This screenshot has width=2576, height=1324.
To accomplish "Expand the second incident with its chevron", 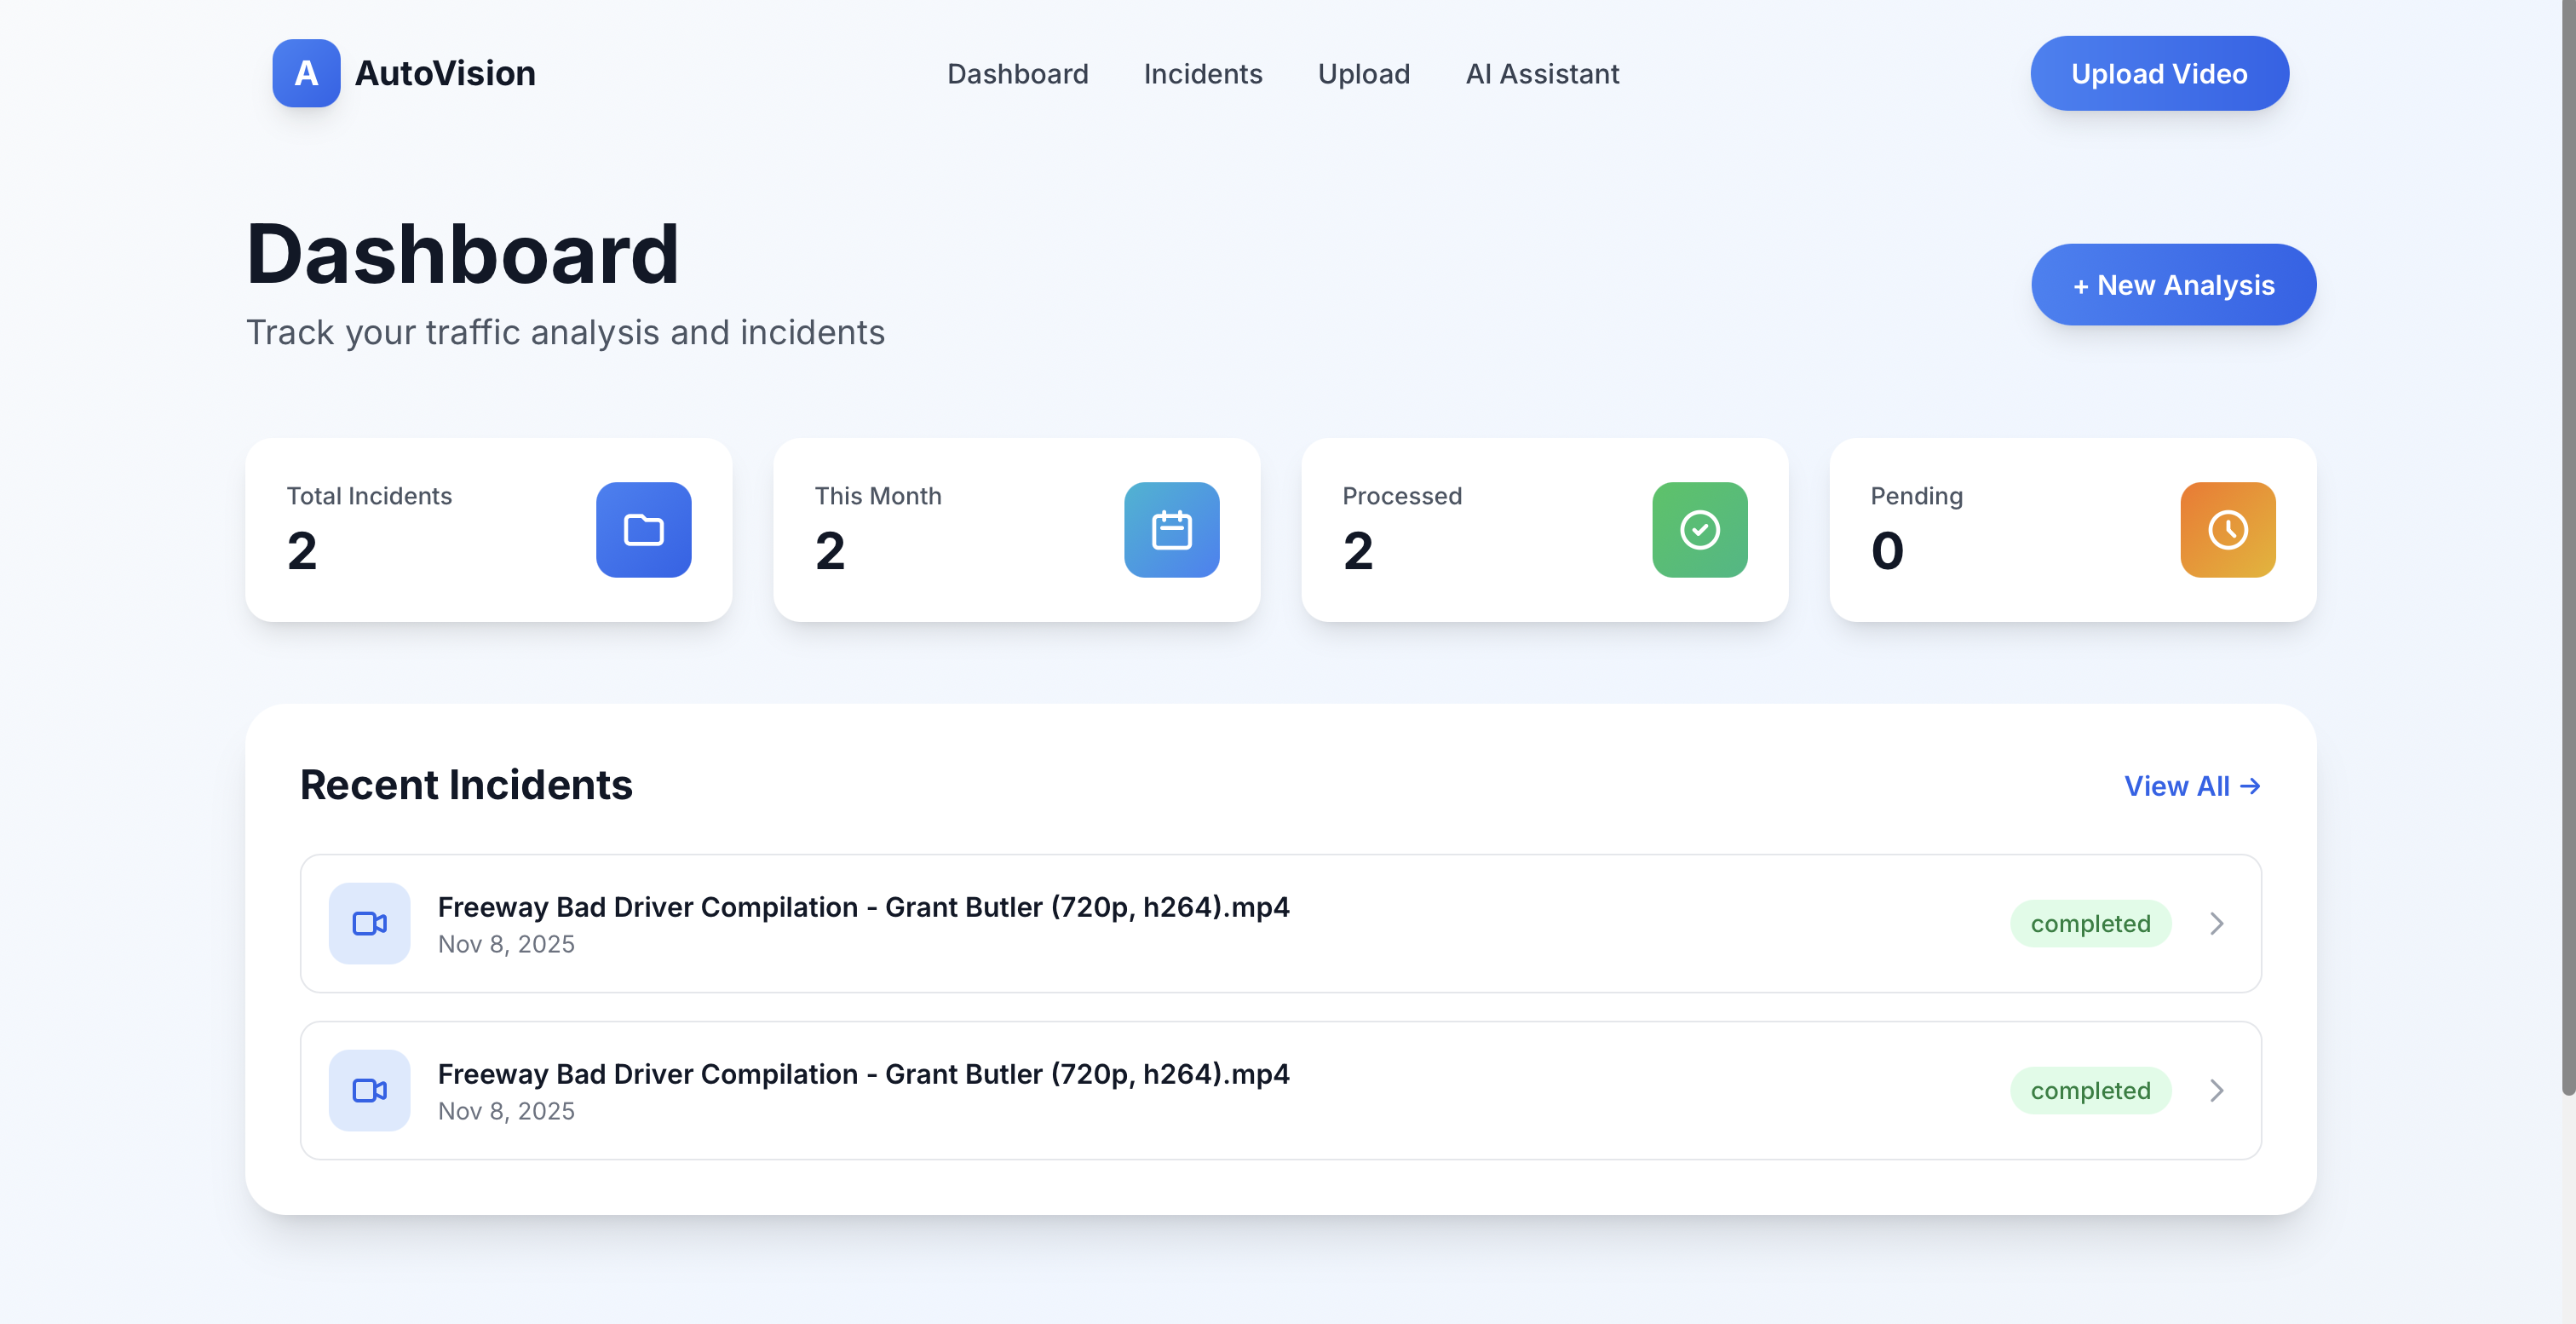I will coord(2216,1090).
